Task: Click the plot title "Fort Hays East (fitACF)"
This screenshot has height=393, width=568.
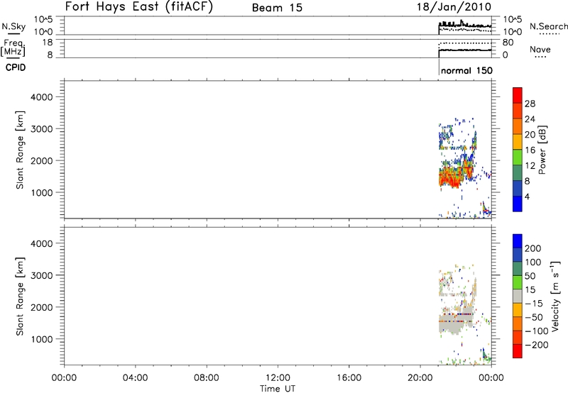Action: coord(139,7)
